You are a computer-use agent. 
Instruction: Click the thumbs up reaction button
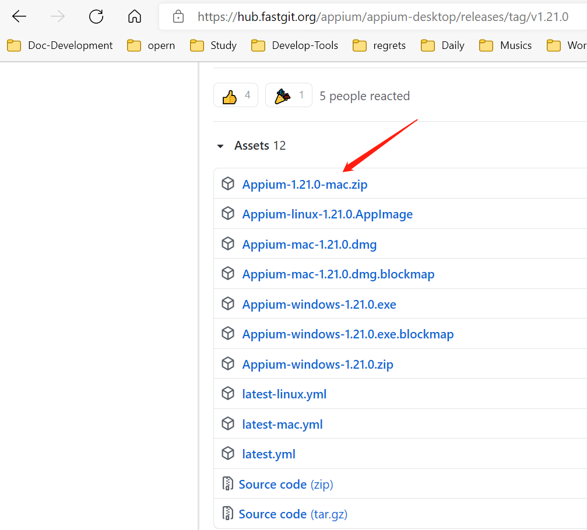point(236,96)
